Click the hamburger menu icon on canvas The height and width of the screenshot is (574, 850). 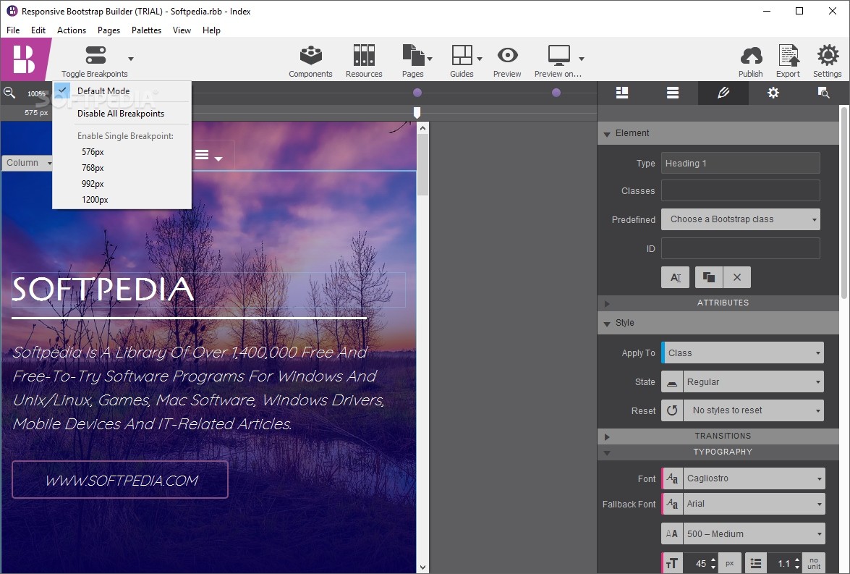(x=202, y=155)
